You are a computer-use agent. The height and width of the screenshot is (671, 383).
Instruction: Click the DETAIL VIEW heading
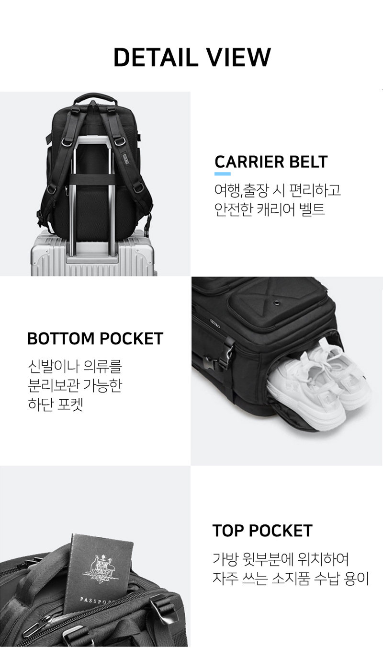tap(192, 58)
